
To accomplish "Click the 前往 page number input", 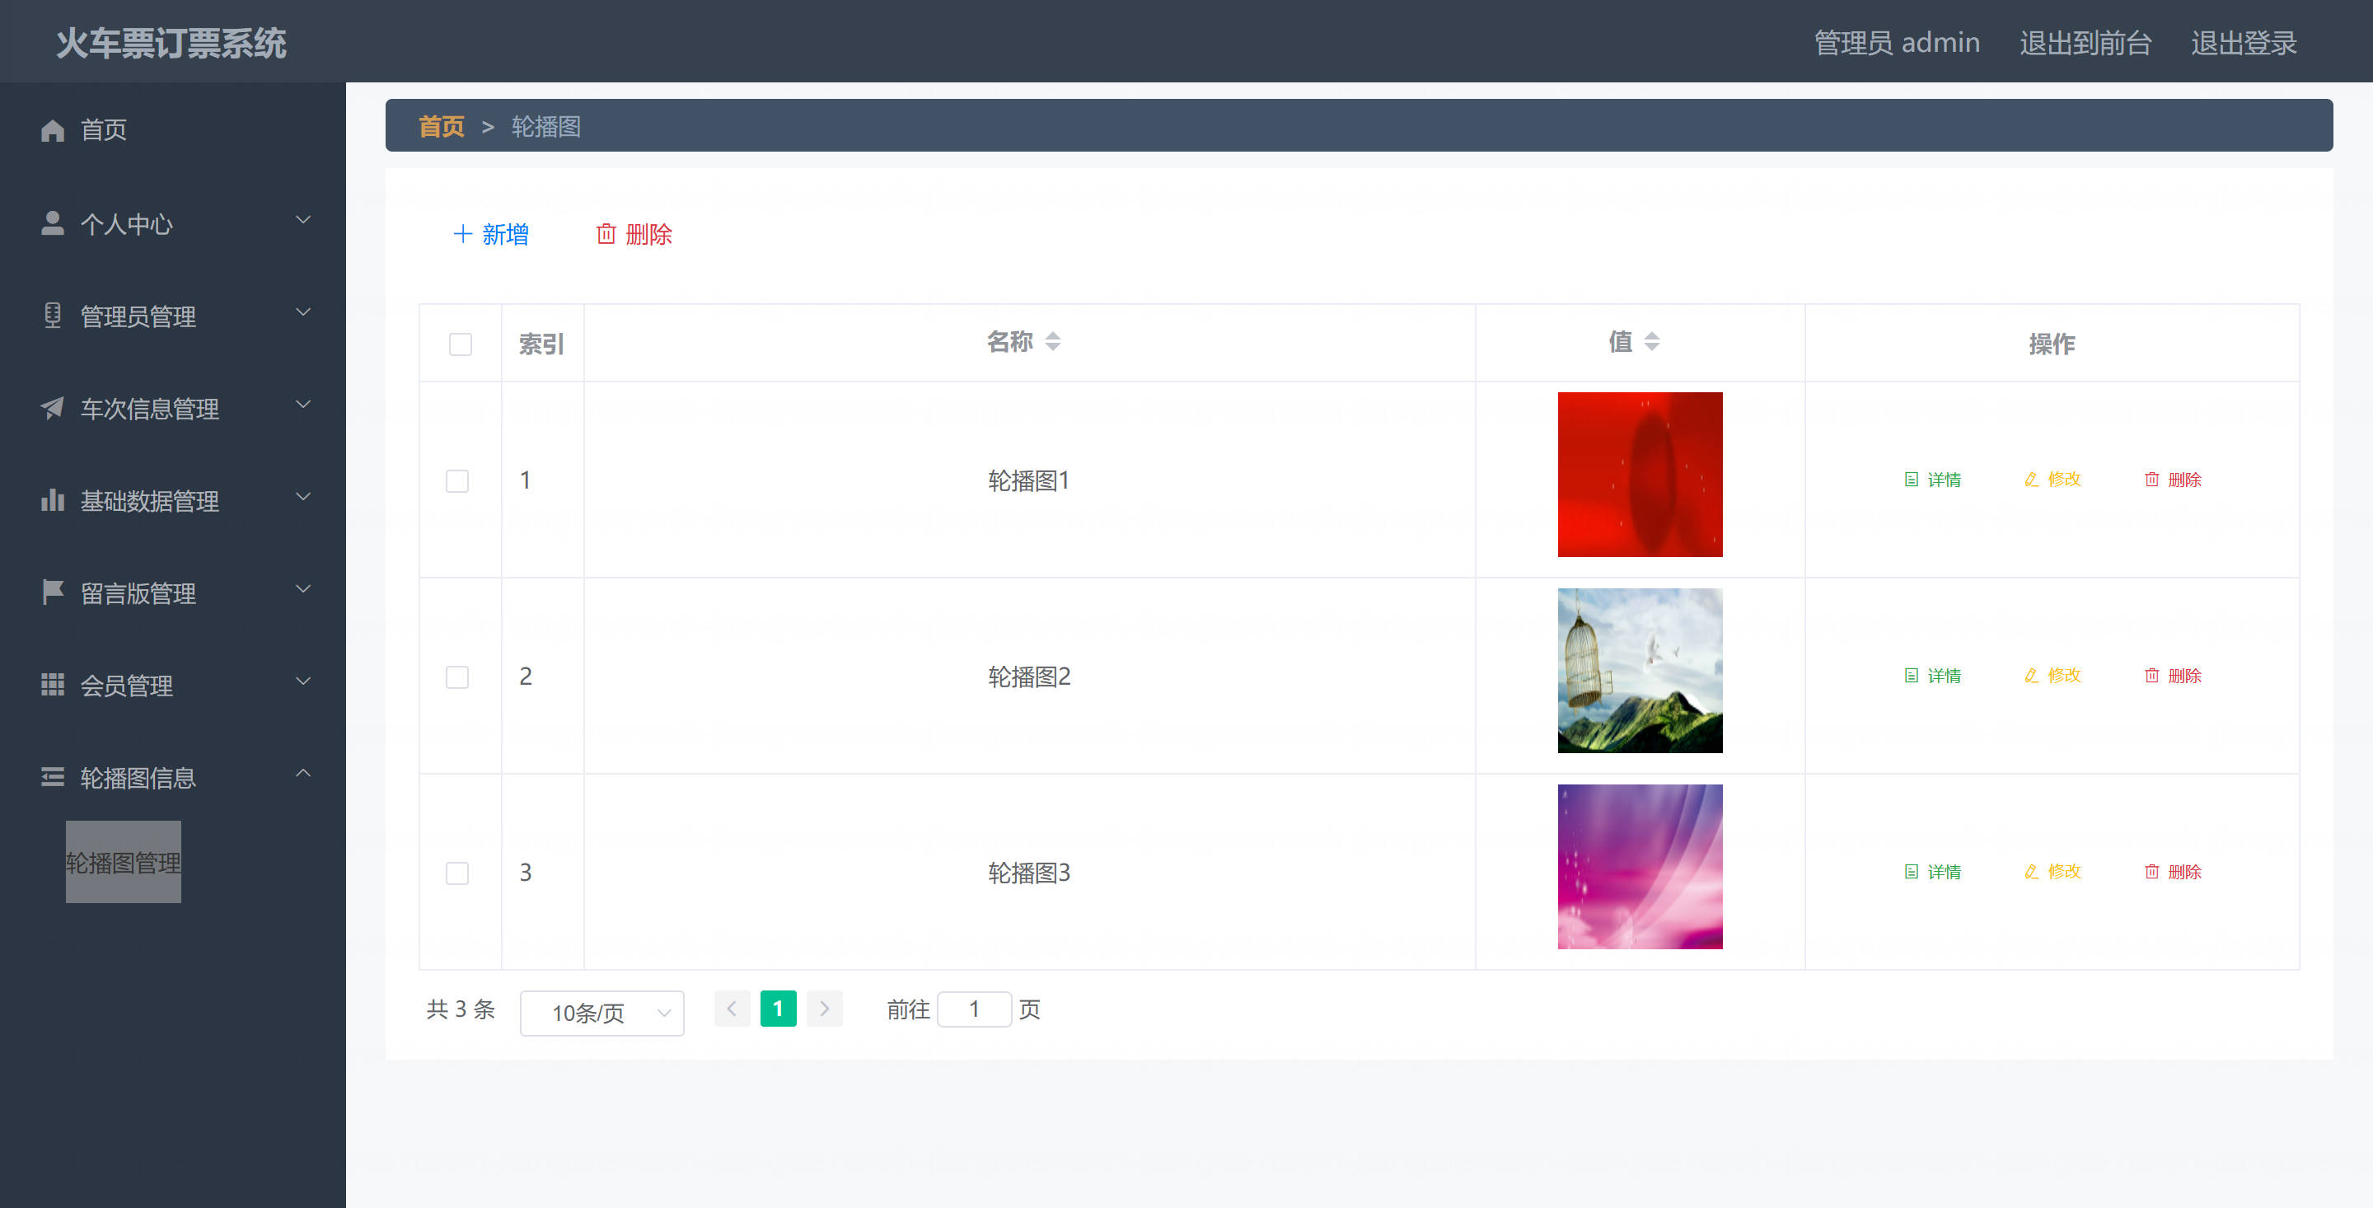I will [x=975, y=1009].
